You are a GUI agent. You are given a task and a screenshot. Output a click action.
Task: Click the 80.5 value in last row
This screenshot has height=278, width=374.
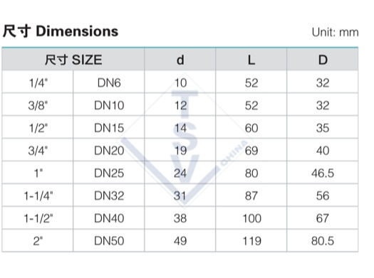[323, 240]
